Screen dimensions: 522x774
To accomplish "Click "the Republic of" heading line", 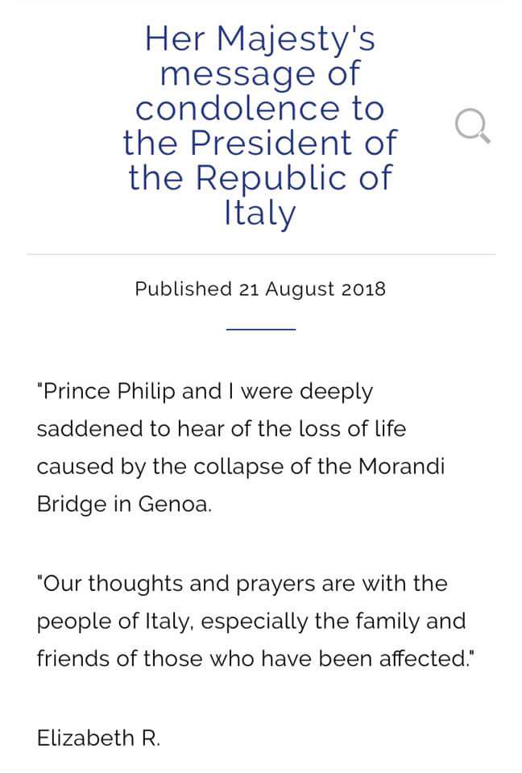I will point(259,179).
